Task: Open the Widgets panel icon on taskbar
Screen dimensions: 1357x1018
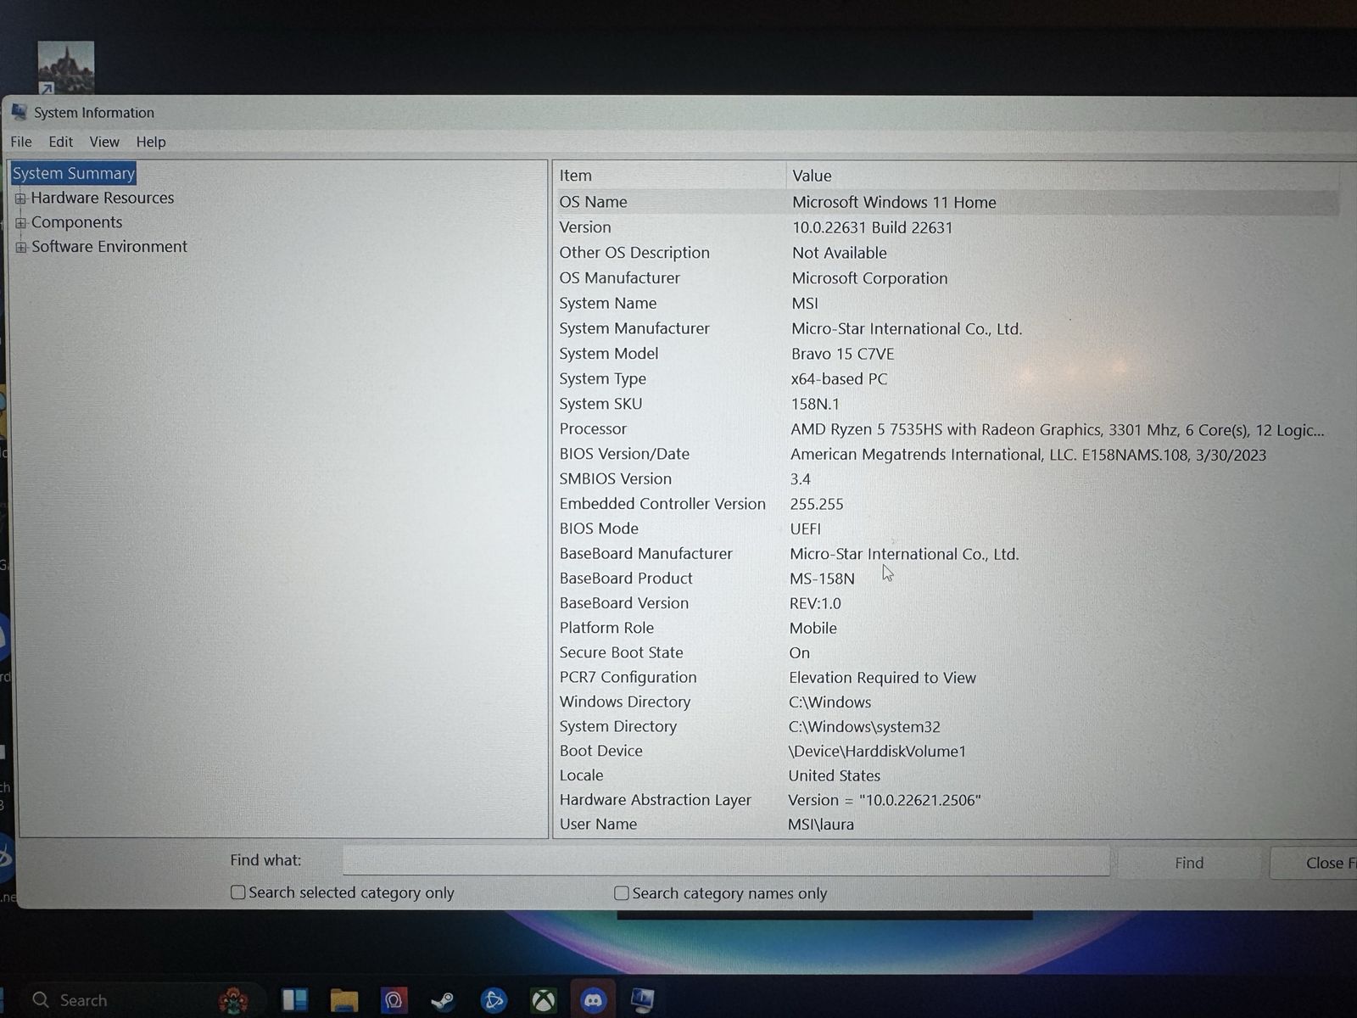Action: coord(294,1001)
